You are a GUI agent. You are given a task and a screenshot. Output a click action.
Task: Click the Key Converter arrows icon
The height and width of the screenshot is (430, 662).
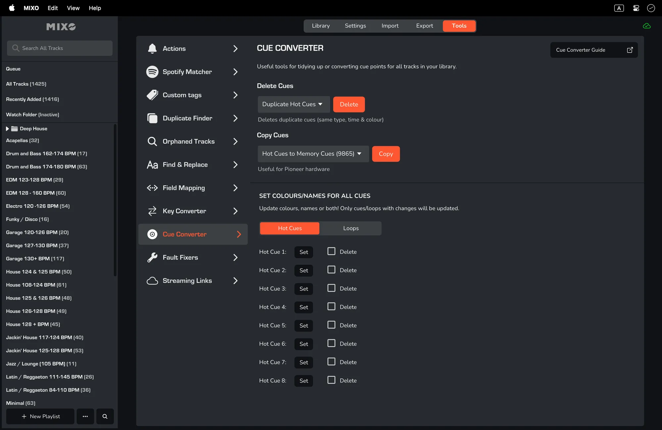point(152,211)
